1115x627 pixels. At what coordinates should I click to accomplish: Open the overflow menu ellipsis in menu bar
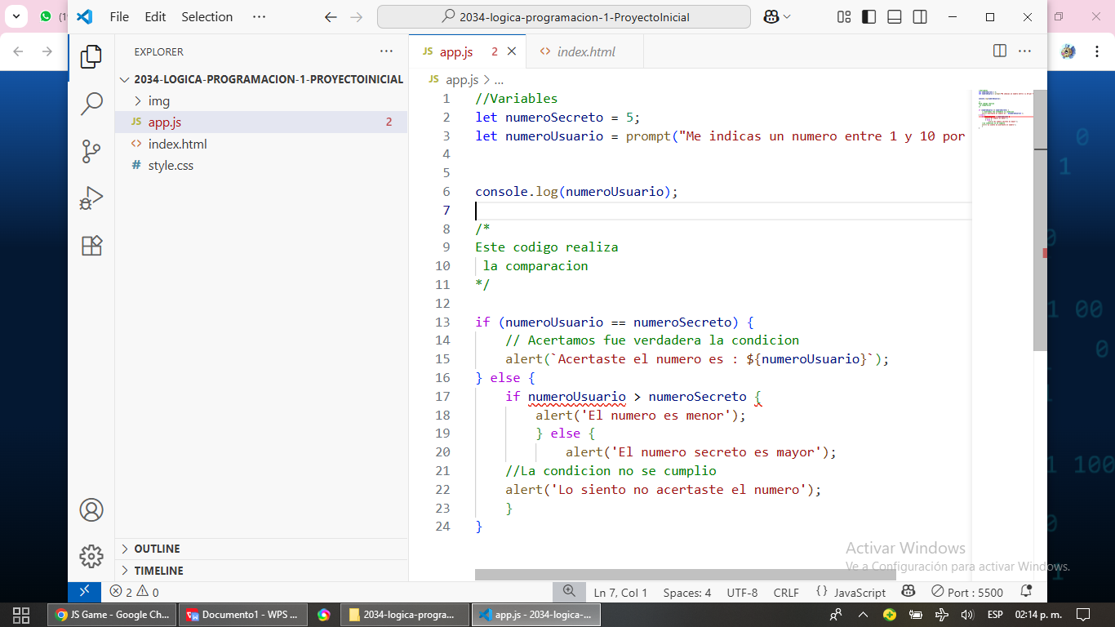pyautogui.click(x=259, y=17)
